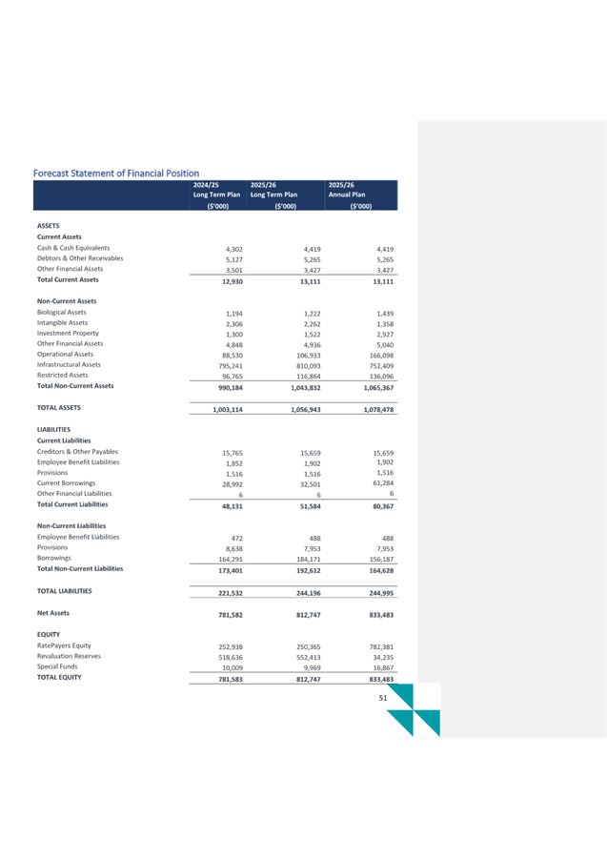
Task: Select the 'Total Current Liabilities' row label
Action: [72, 504]
